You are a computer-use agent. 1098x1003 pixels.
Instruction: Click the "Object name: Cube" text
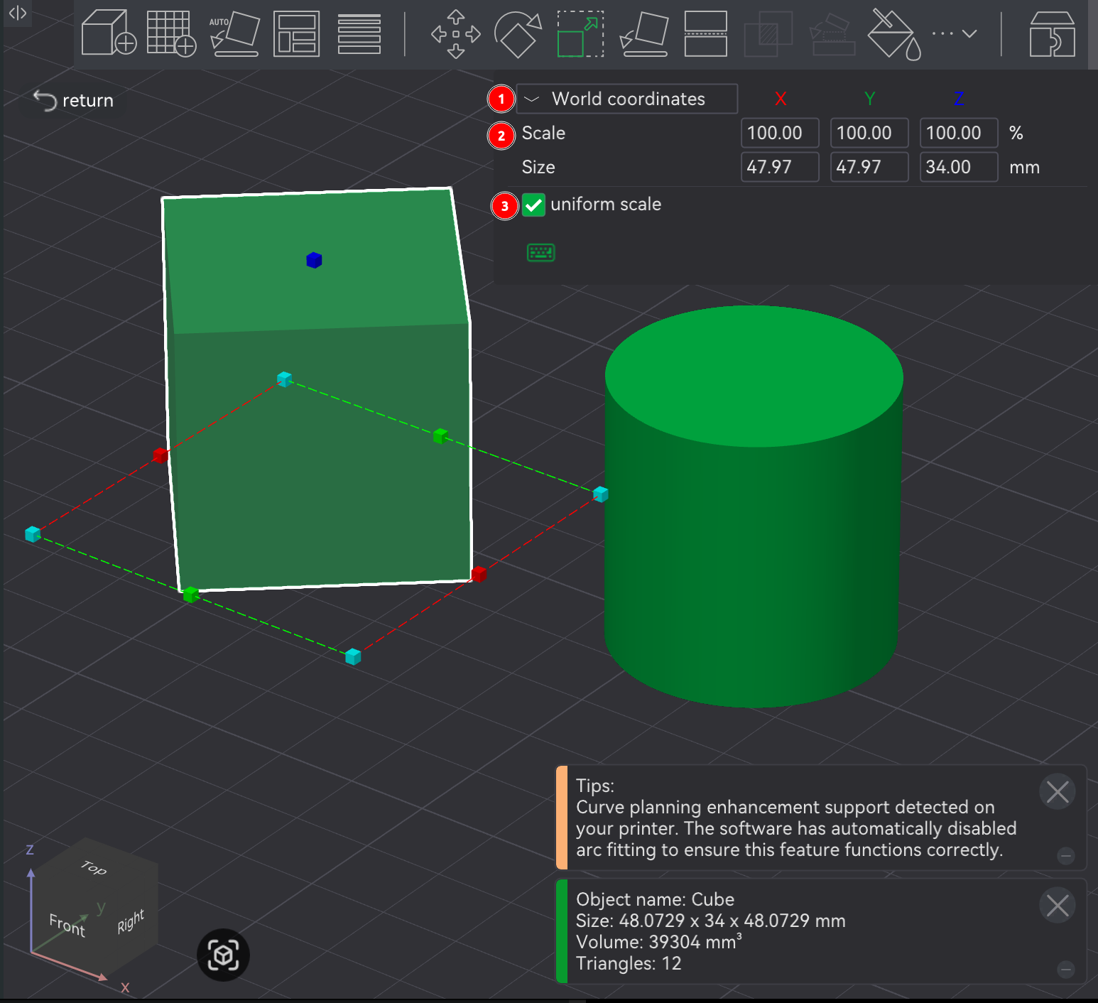(x=655, y=899)
